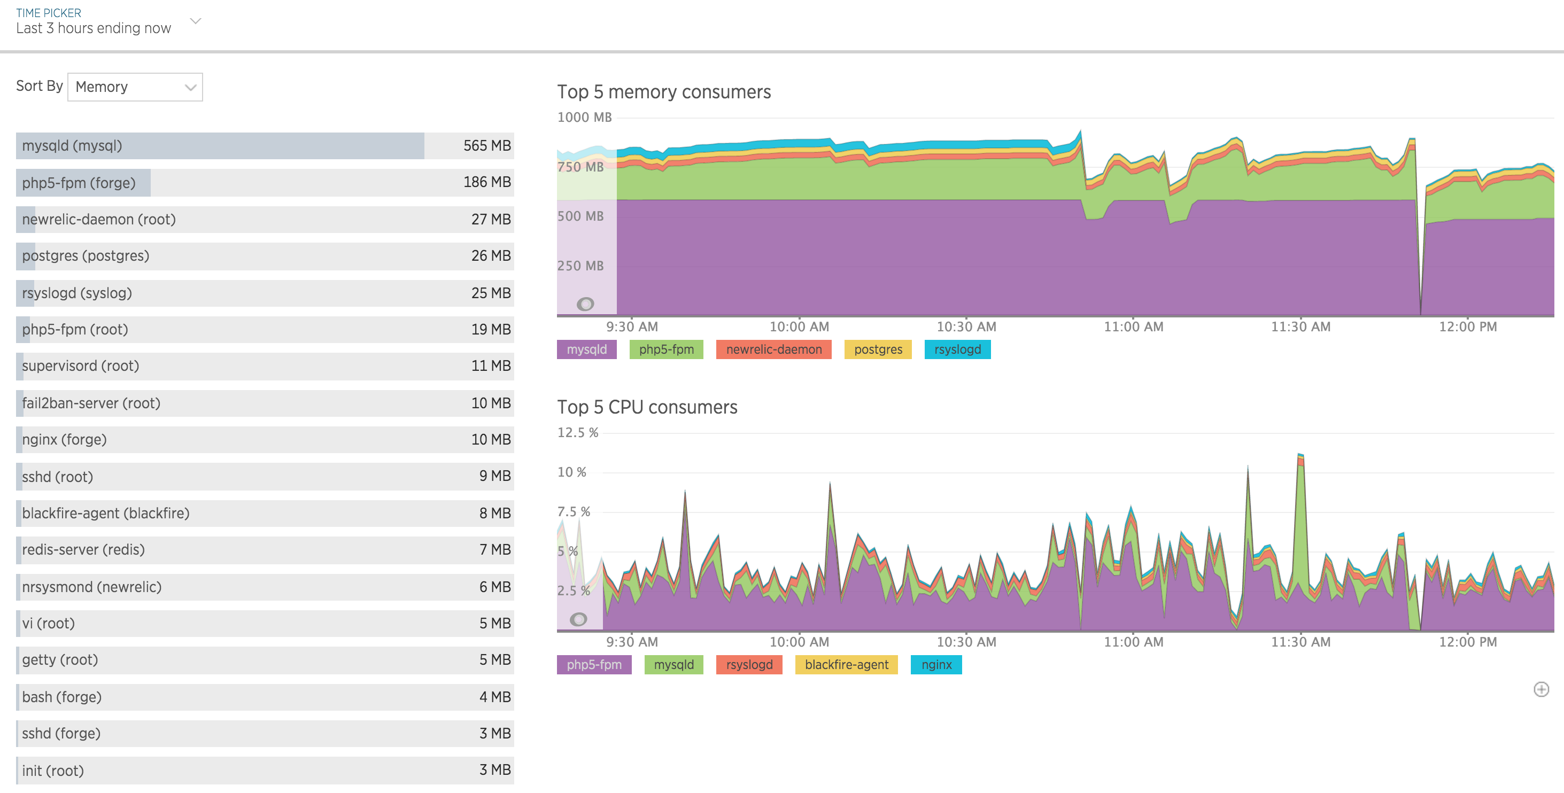Select the redis-server (redis) row
The image size is (1564, 793).
pyautogui.click(x=265, y=549)
